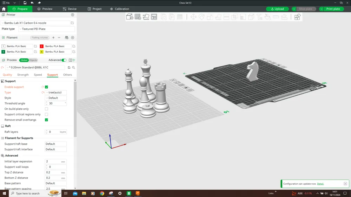Viewport: 351px width, 197px height.
Task: Click the Assembly view puzzle icon
Action: click(x=297, y=17)
